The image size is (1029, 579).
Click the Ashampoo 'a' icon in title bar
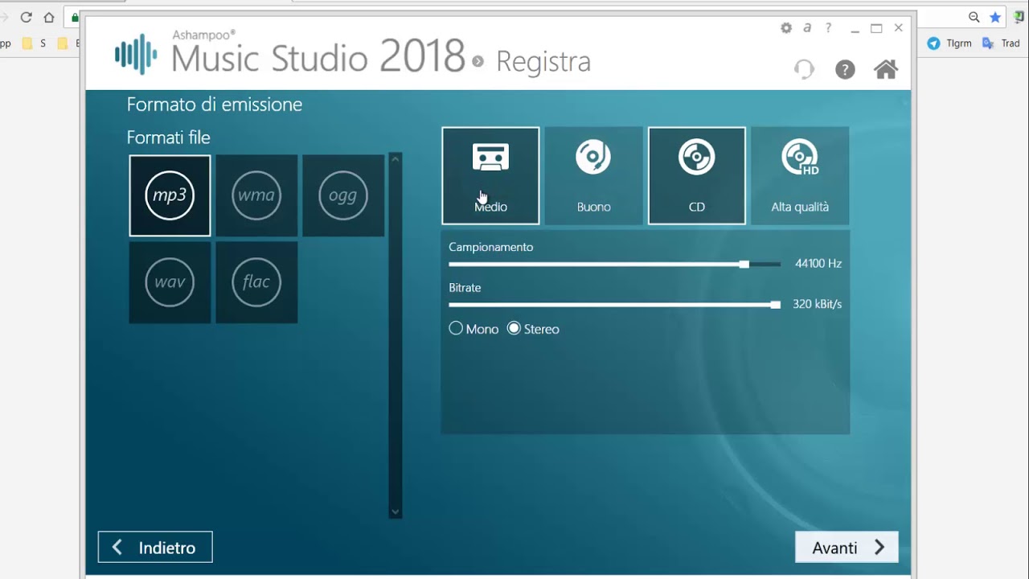(807, 28)
